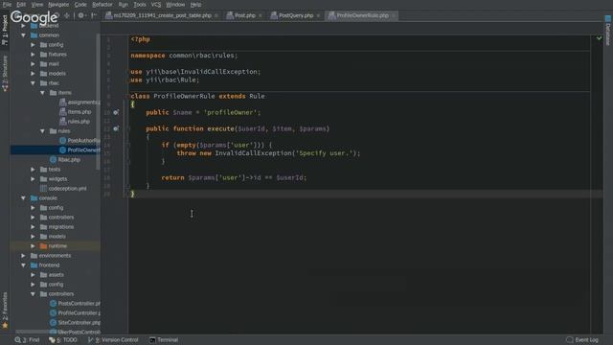This screenshot has width=613, height=345.
Task: Collapse the items folder
Action: coord(42,93)
